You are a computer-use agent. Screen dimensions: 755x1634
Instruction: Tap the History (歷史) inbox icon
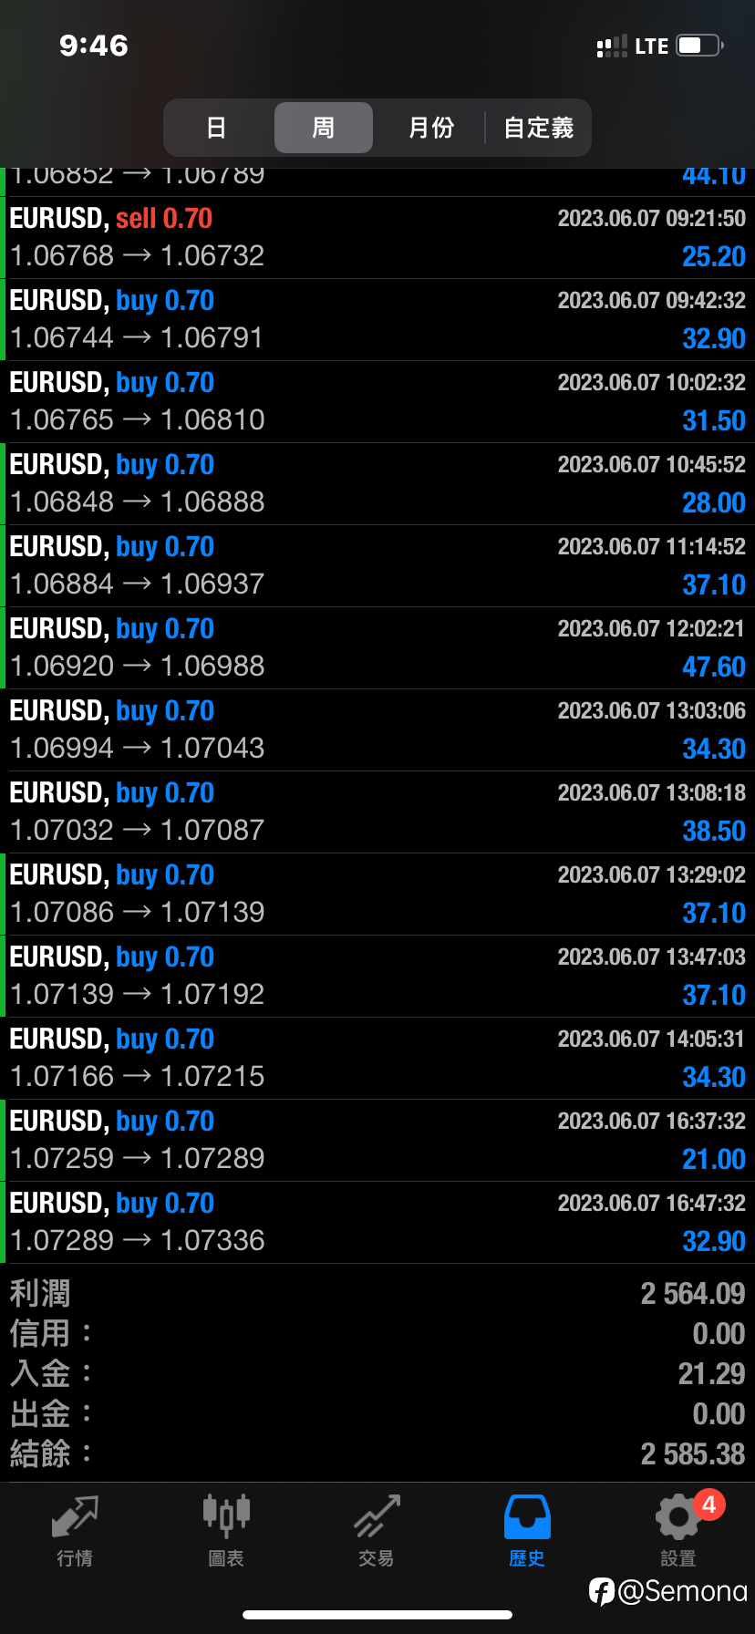[527, 1518]
